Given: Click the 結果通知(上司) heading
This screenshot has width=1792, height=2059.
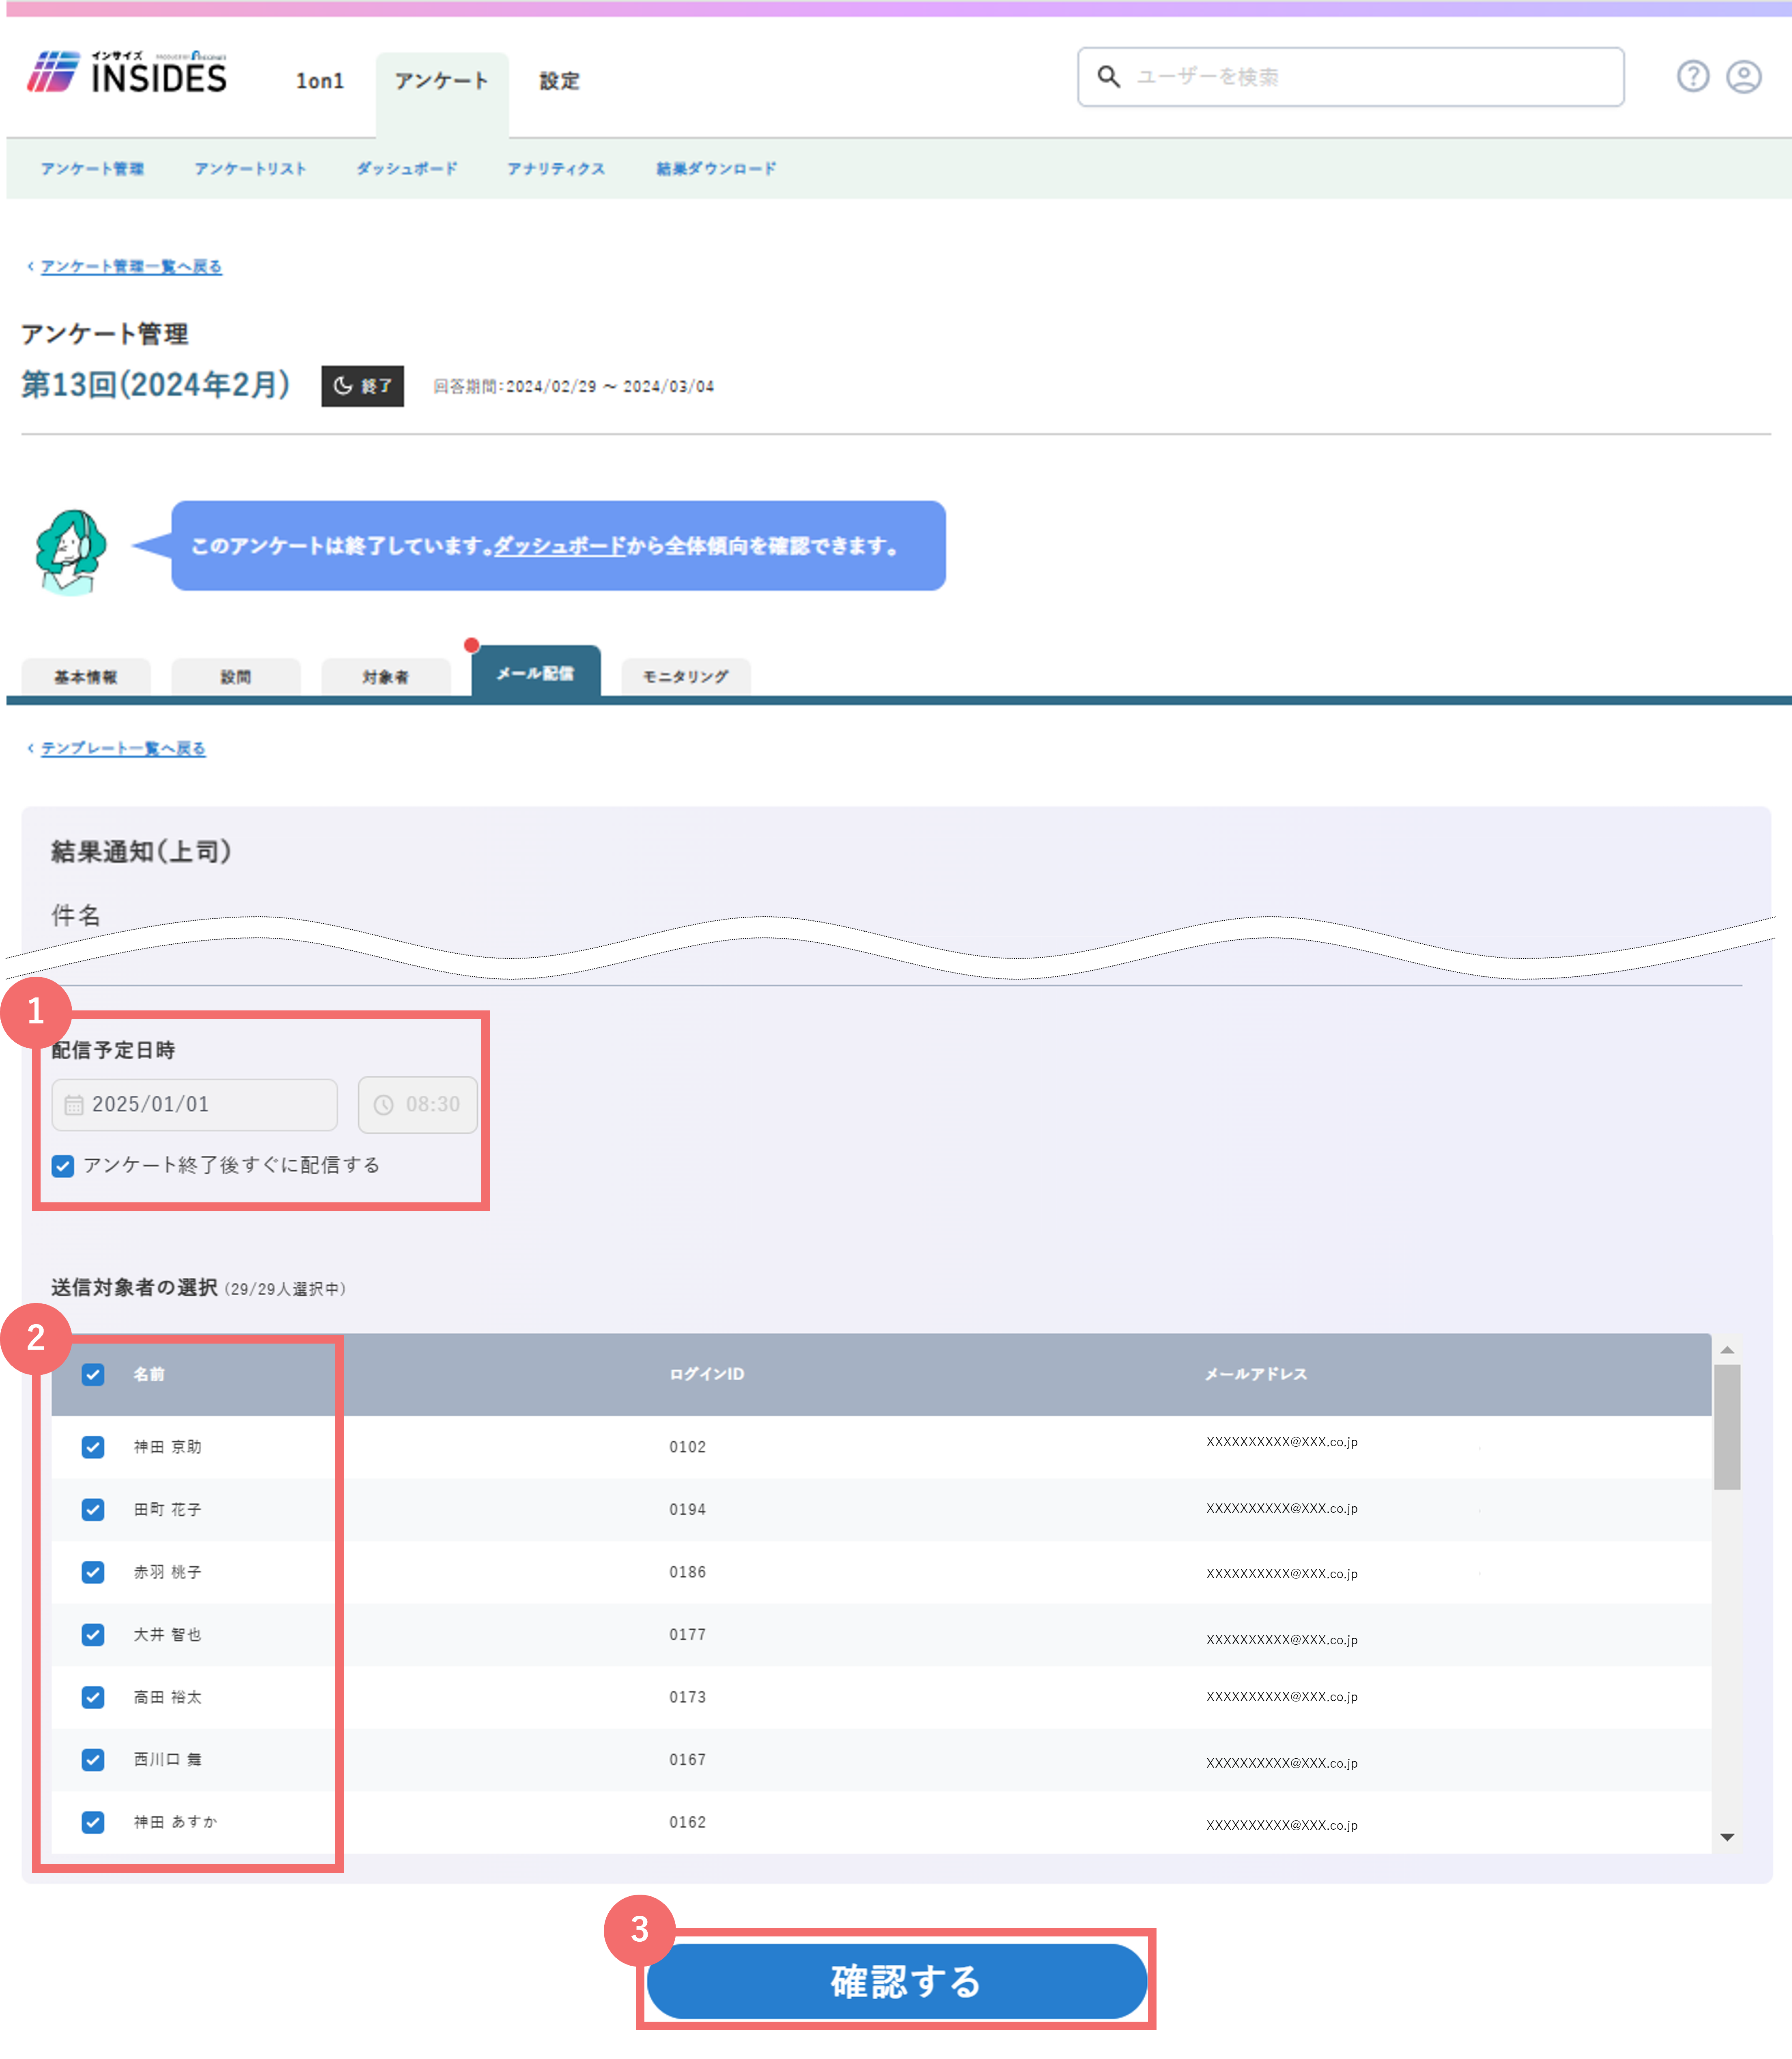Looking at the screenshot, I should click(142, 853).
